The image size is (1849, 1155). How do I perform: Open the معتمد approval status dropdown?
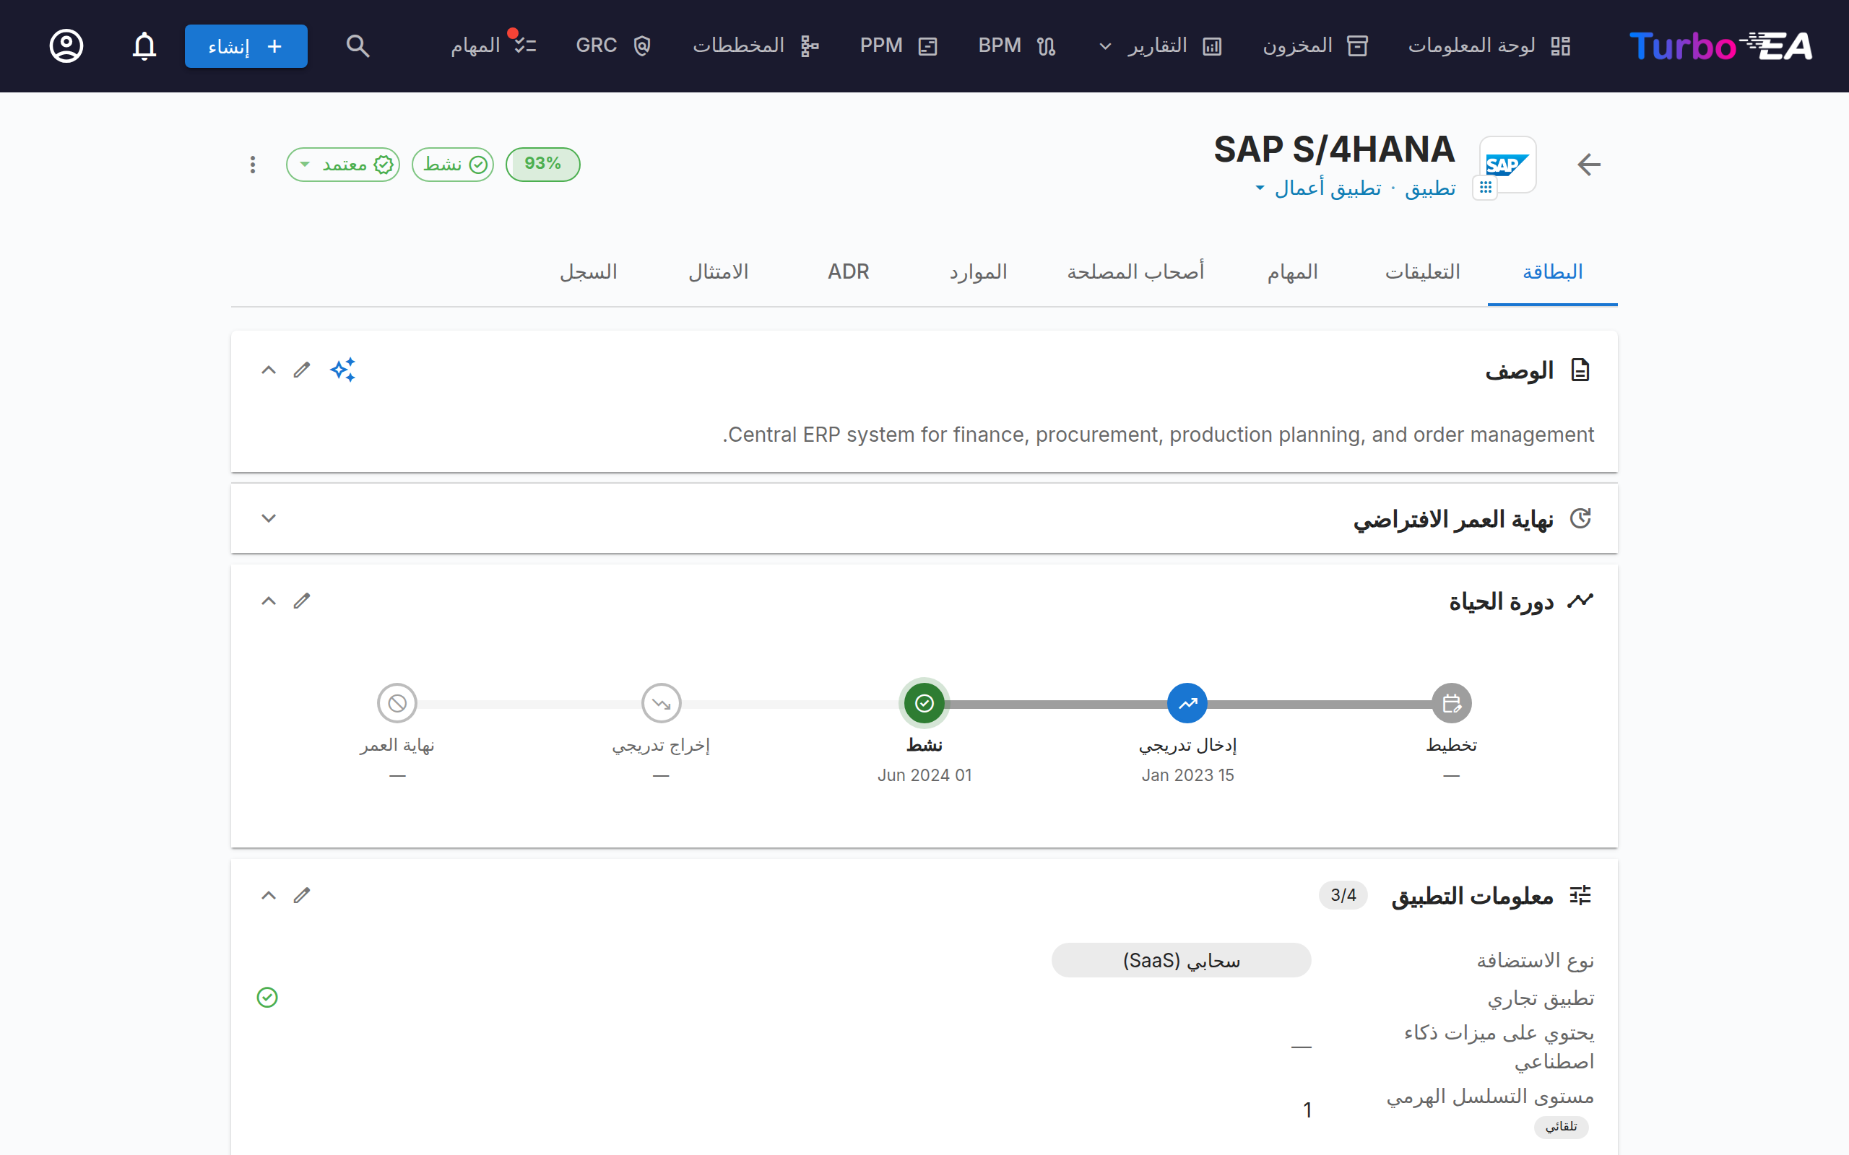pos(343,165)
